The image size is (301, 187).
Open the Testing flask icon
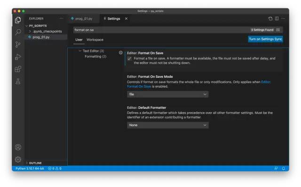coord(18,81)
